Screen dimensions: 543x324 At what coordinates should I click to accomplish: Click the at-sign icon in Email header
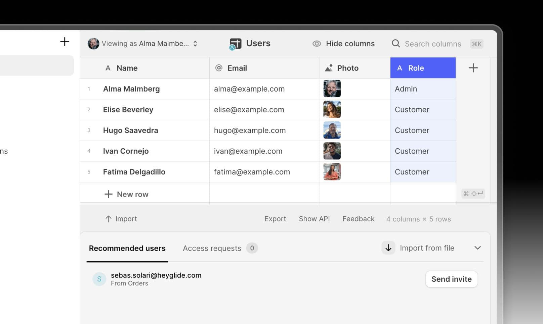[219, 68]
